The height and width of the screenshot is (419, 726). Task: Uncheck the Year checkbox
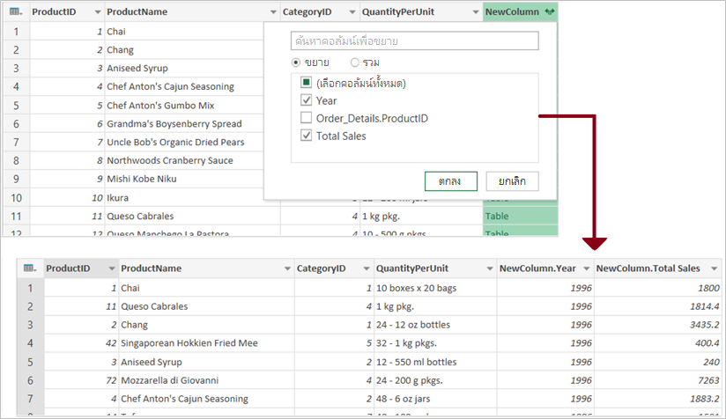click(306, 100)
